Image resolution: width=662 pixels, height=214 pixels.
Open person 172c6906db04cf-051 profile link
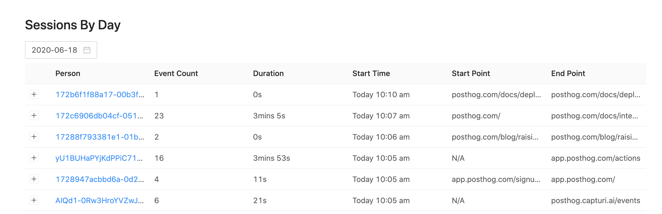click(99, 116)
